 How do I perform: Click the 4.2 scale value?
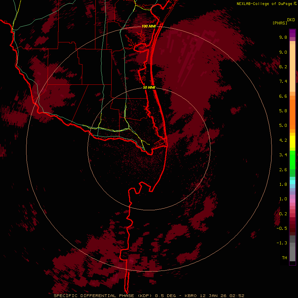283,140
